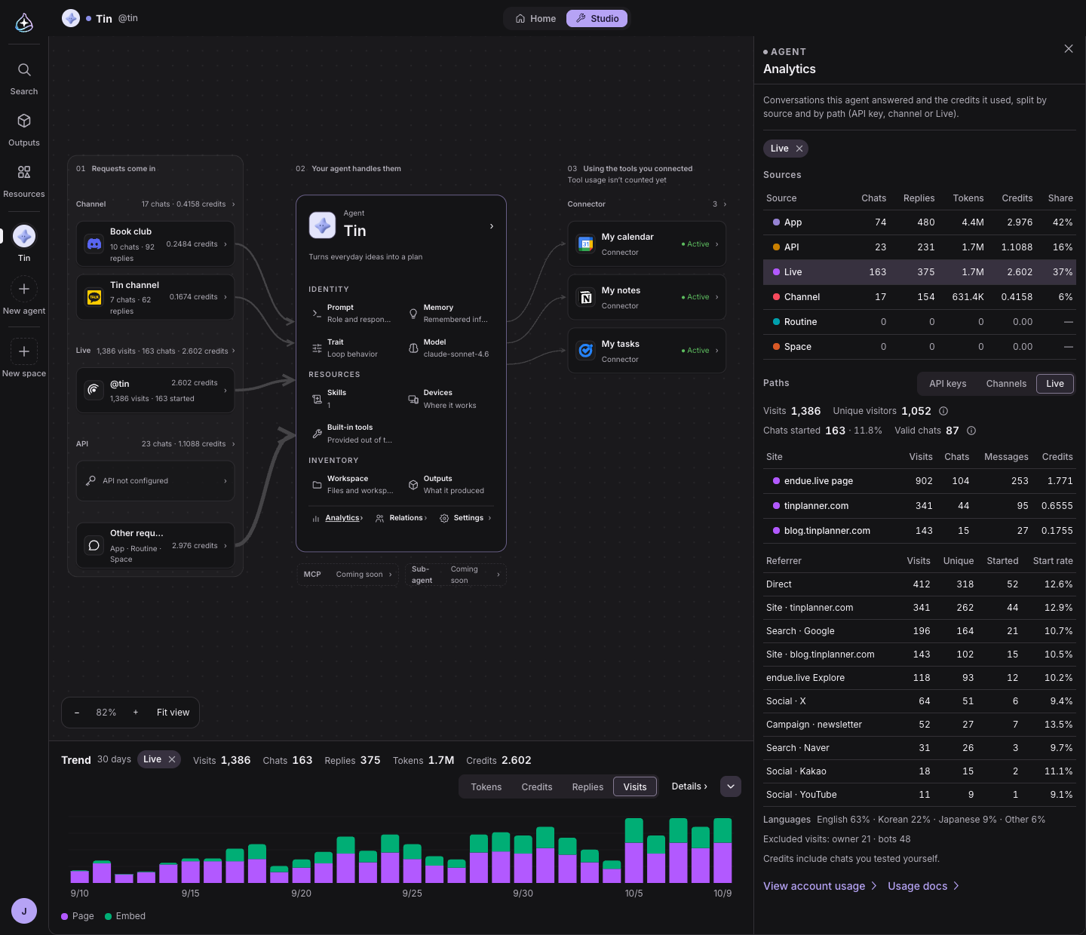Expand API not configured row
Viewport: 1086px width, 935px height.
[x=155, y=481]
